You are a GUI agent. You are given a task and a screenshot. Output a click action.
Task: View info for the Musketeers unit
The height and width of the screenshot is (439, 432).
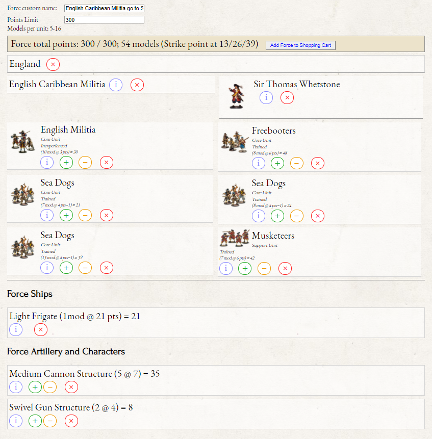tap(226, 268)
